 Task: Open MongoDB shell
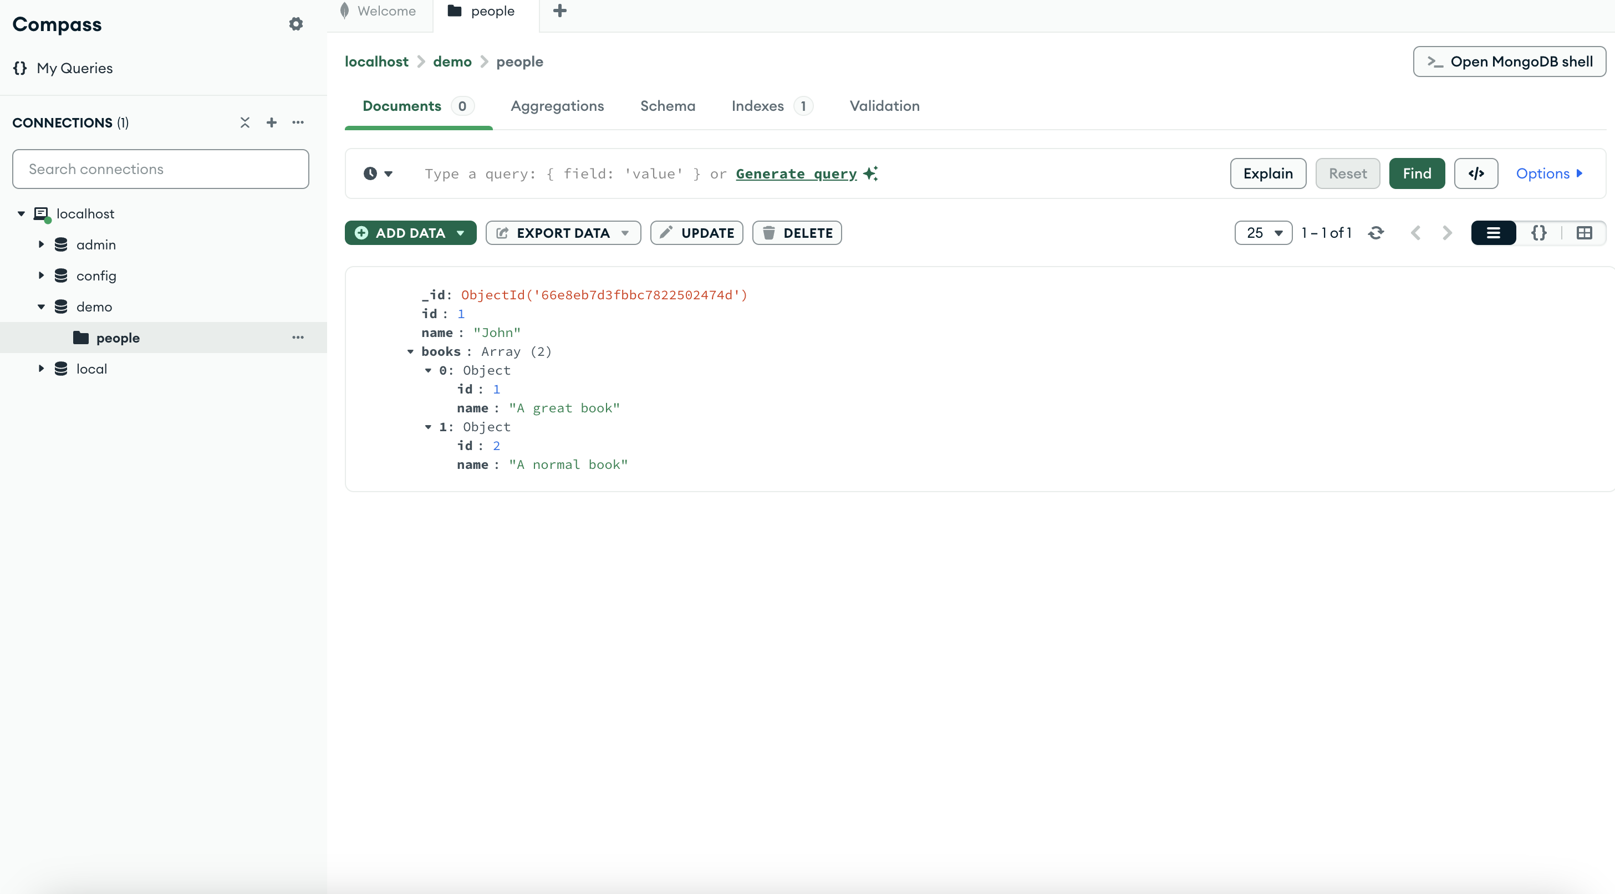click(1510, 62)
